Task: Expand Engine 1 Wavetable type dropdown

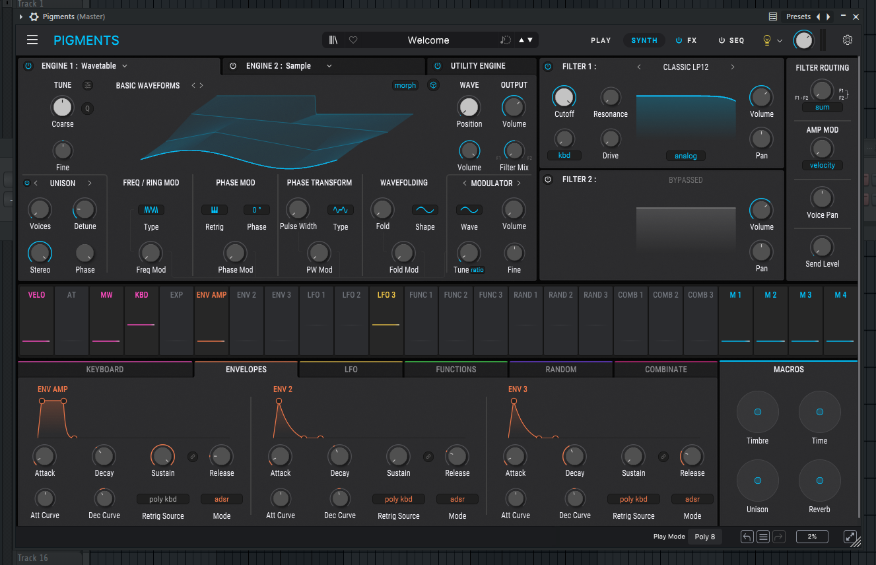Action: coord(125,66)
